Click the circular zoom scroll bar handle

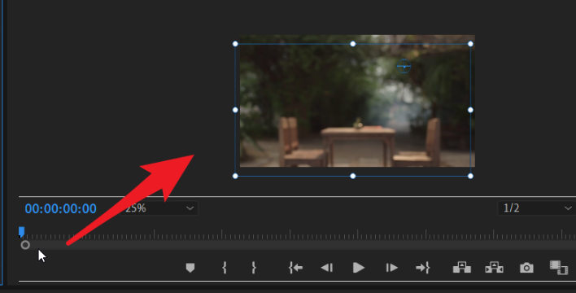click(x=25, y=245)
